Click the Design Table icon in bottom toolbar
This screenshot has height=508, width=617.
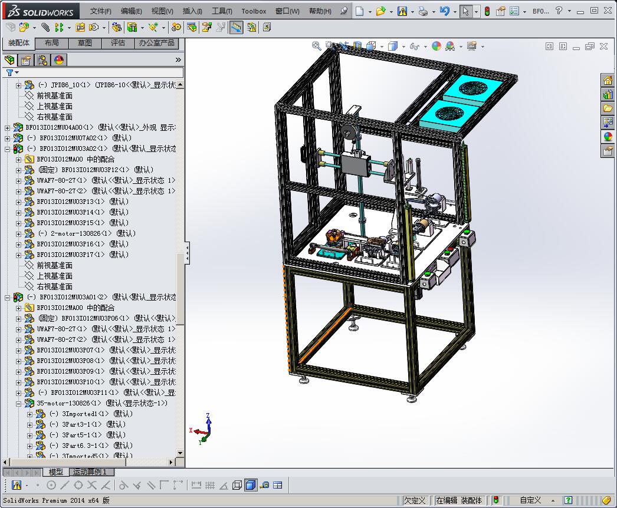tap(277, 485)
